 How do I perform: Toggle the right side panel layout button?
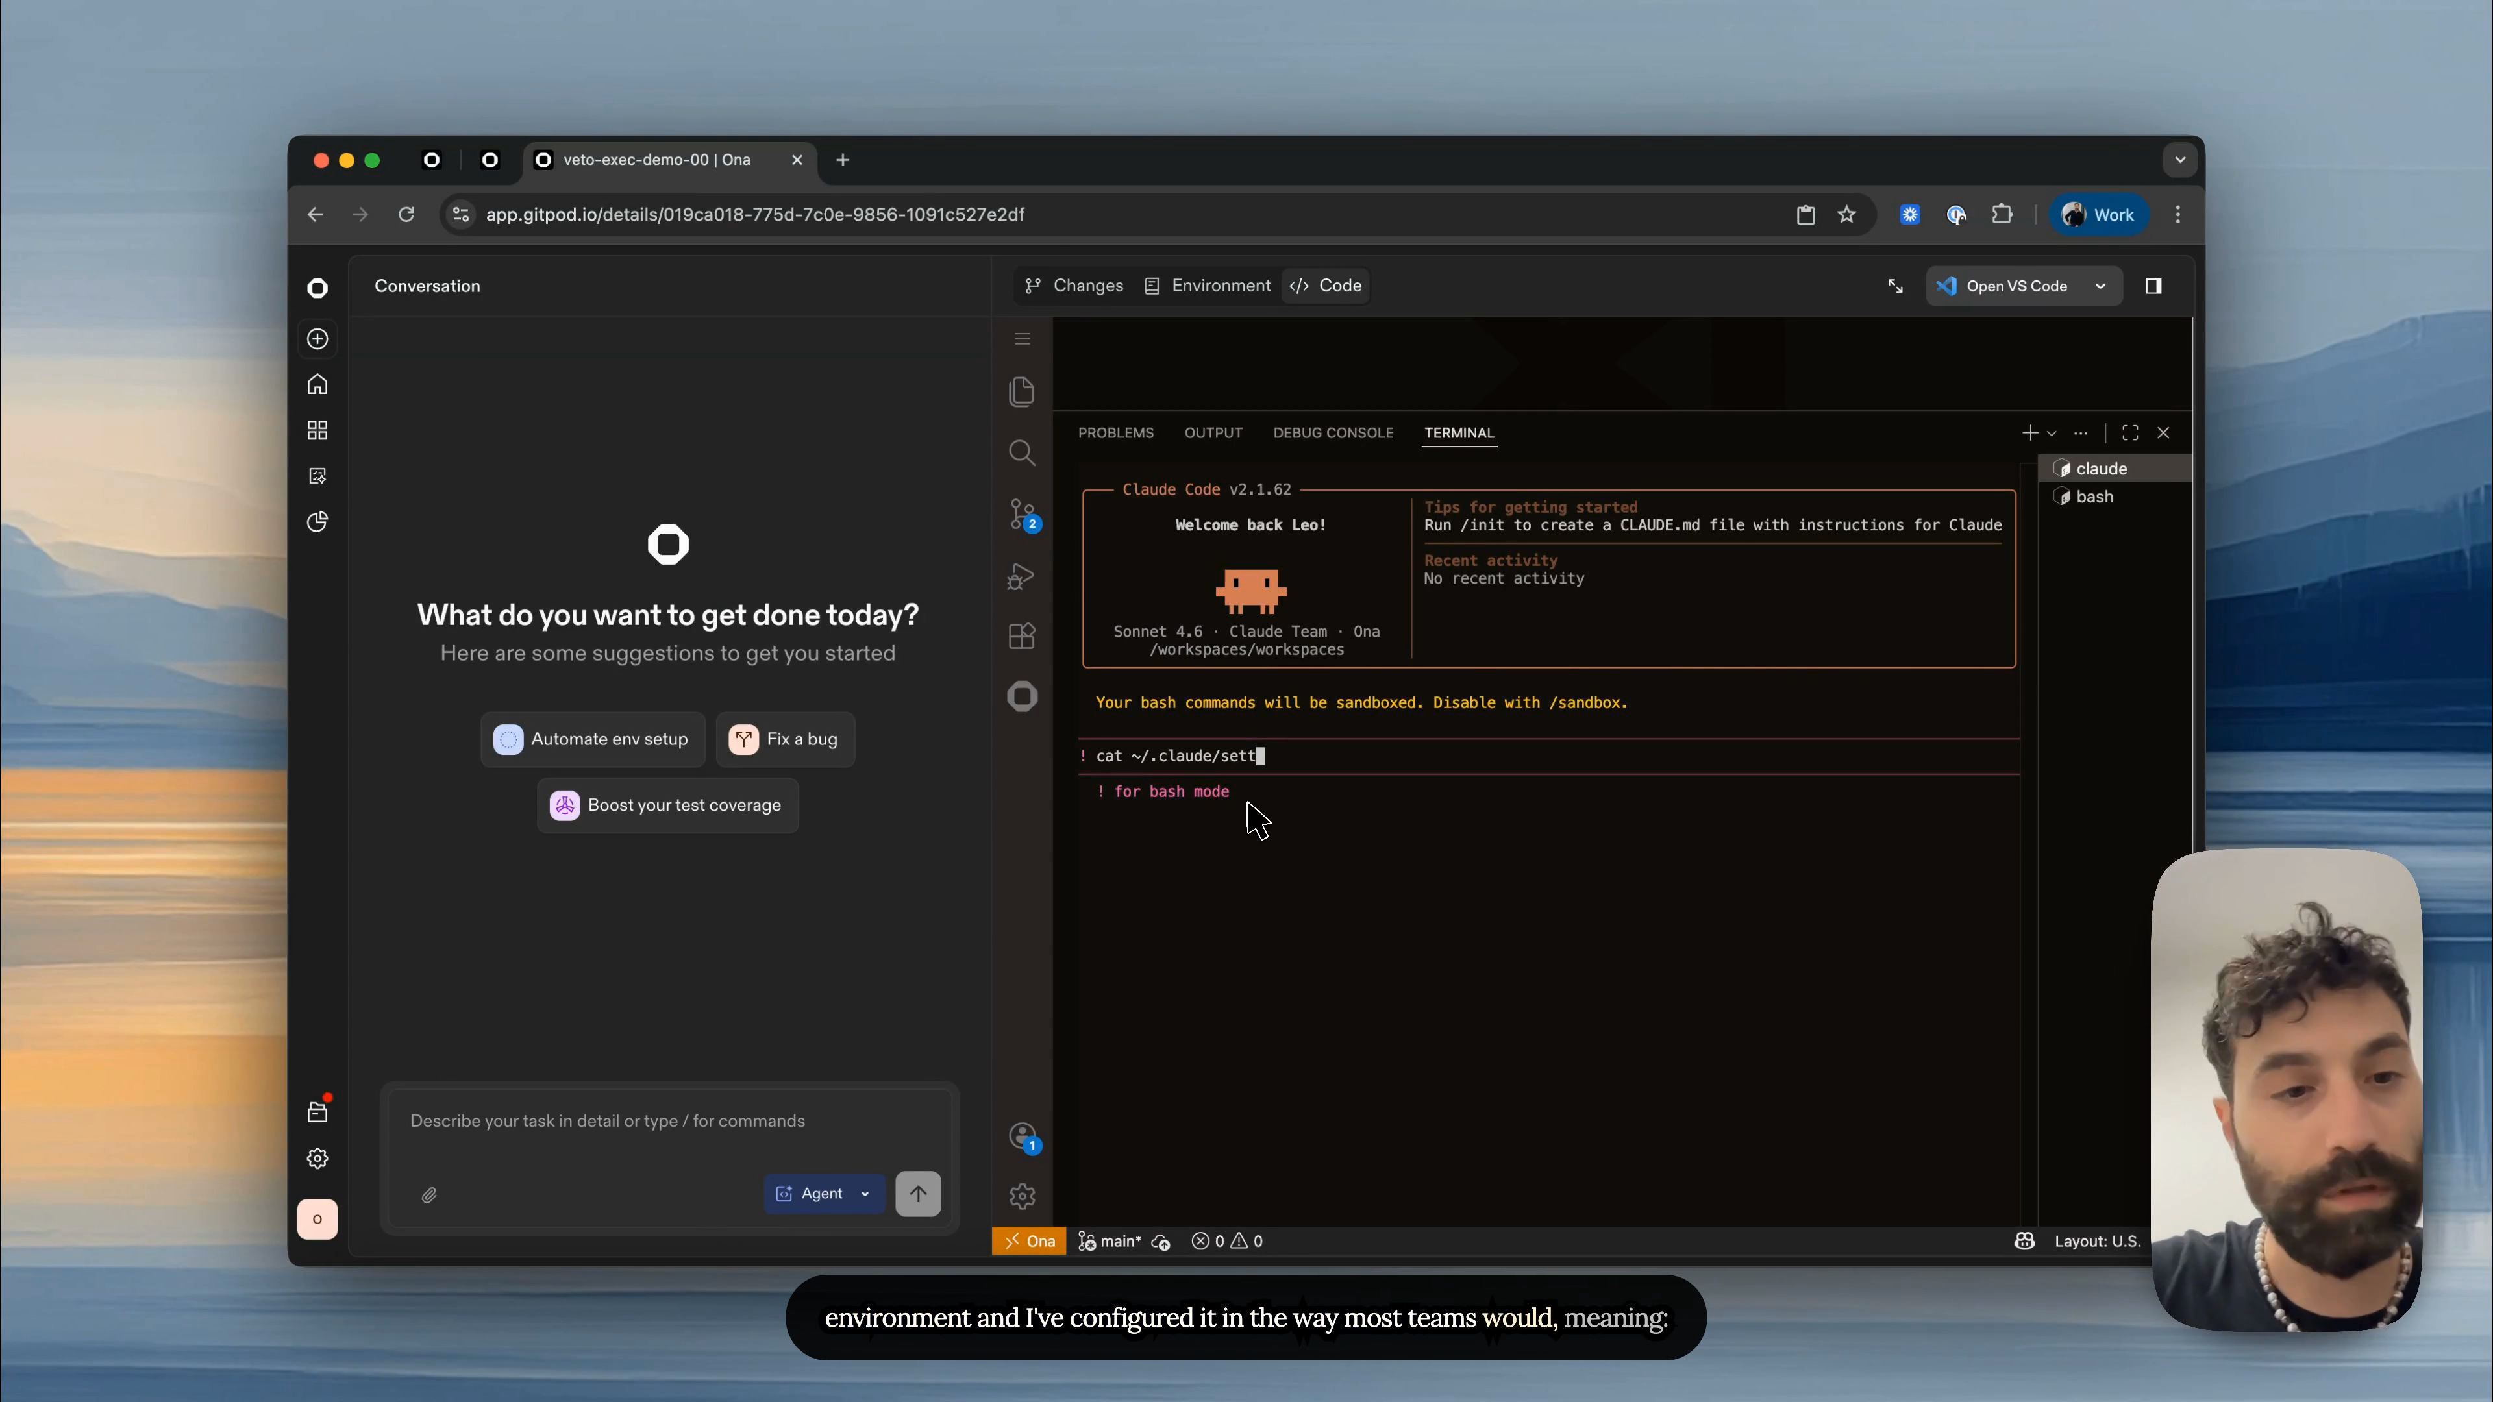tap(2153, 286)
